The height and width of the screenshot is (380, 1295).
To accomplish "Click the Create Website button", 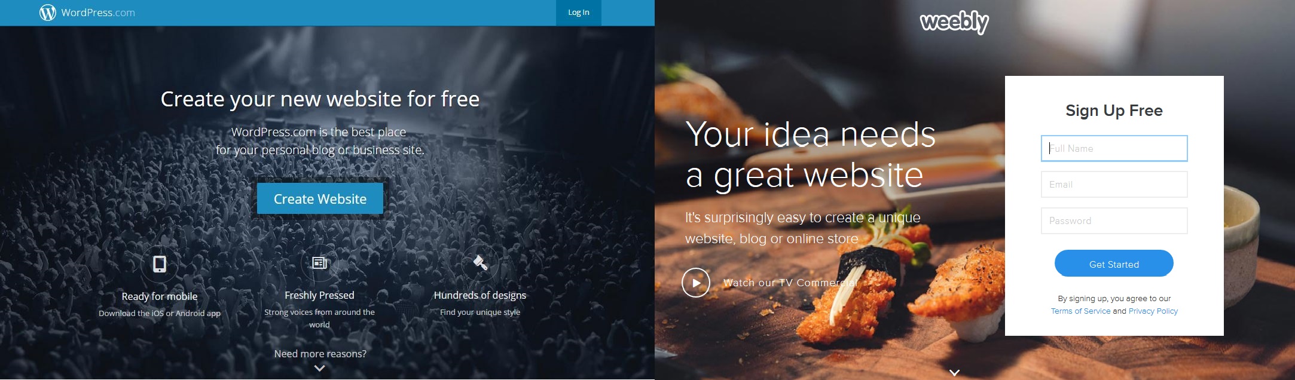I will click(x=320, y=198).
